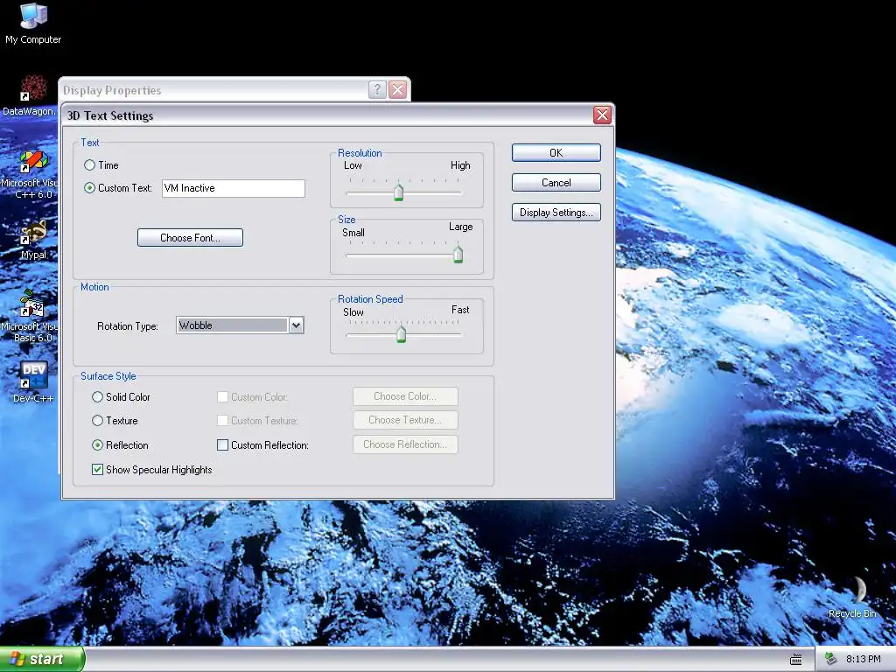896x672 pixels.
Task: Click the Cancel button
Action: (556, 182)
